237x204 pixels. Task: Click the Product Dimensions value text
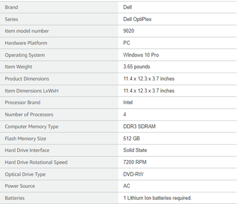149,79
